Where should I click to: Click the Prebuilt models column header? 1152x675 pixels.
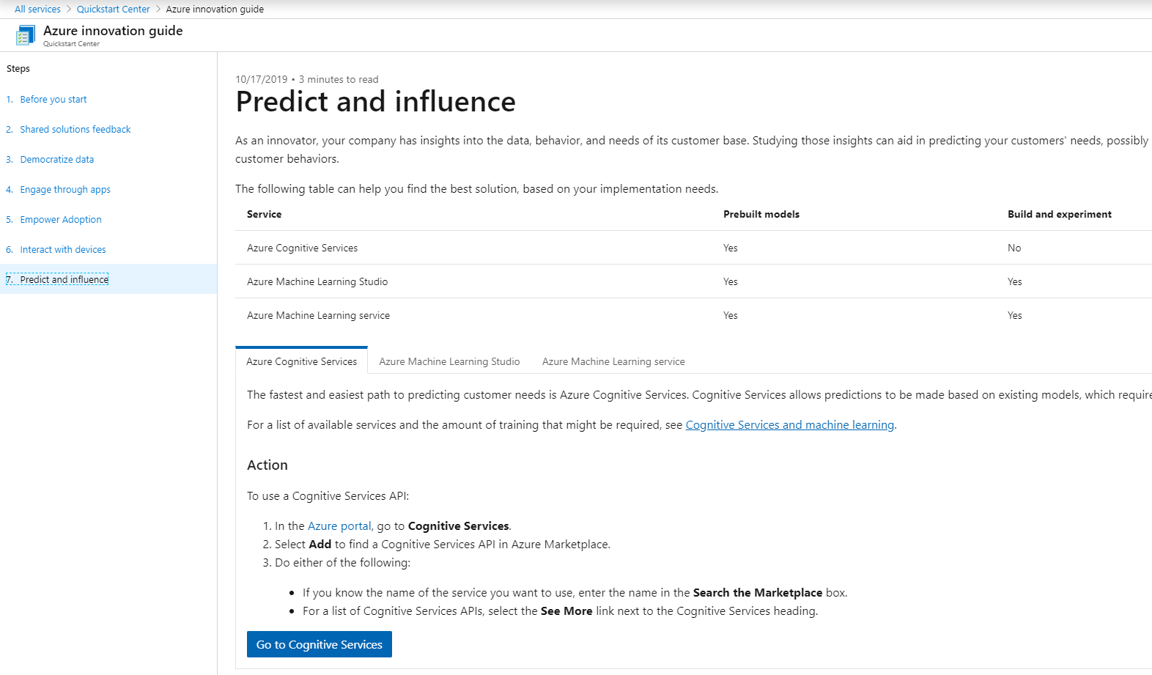coord(761,215)
